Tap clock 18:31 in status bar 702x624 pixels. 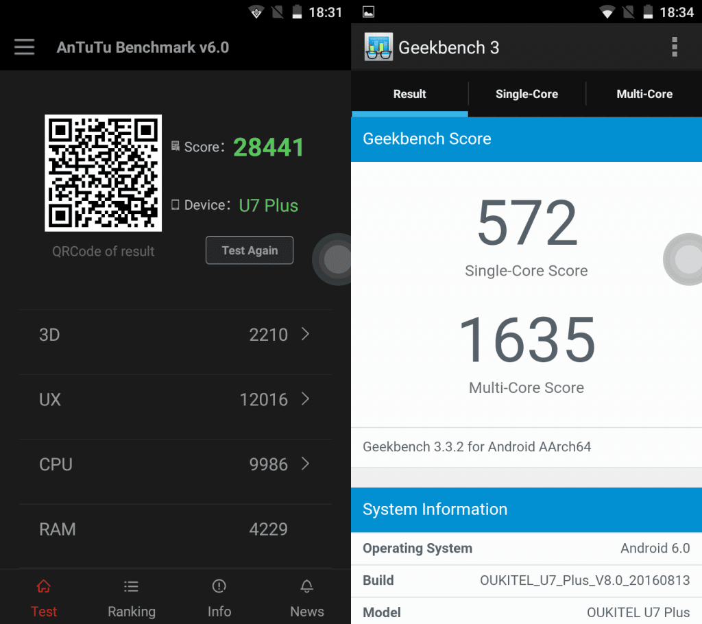click(326, 12)
